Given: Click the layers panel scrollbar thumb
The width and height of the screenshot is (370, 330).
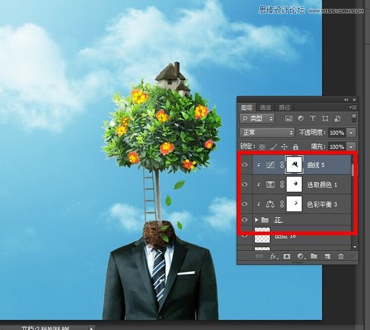Looking at the screenshot, I should 353,169.
